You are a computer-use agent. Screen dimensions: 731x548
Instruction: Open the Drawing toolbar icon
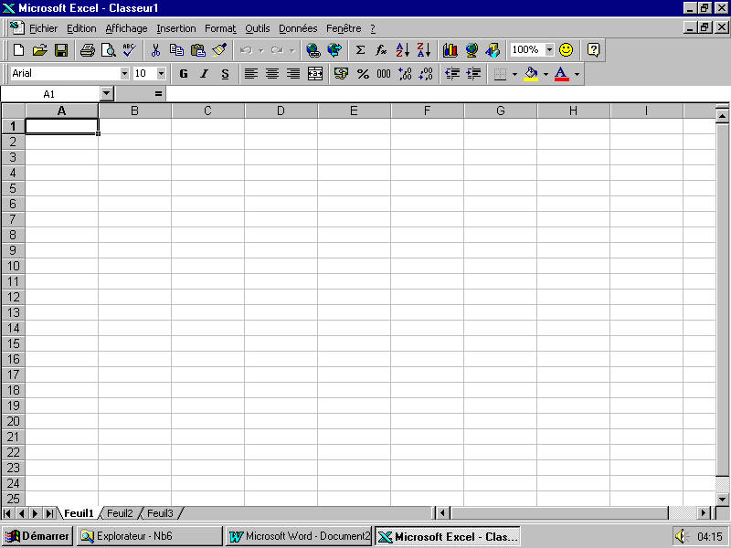point(493,50)
